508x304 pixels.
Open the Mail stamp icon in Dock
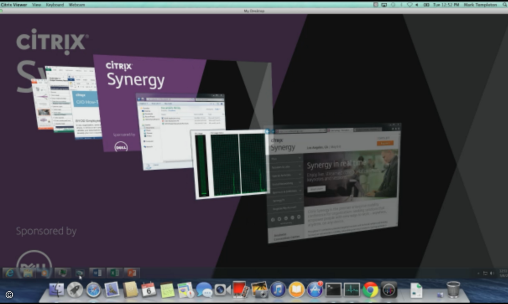point(112,290)
